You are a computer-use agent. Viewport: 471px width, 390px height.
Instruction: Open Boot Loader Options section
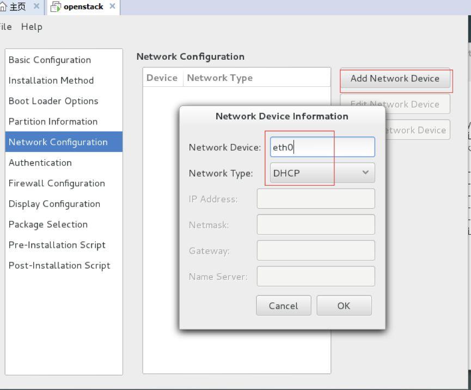pyautogui.click(x=53, y=101)
